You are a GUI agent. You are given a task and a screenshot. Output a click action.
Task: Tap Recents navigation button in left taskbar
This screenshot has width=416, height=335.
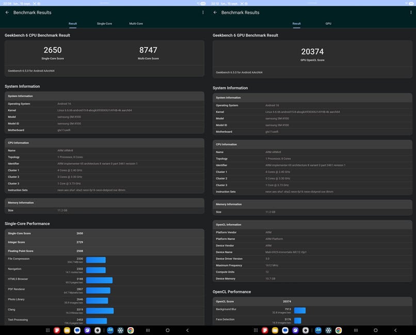(x=148, y=330)
